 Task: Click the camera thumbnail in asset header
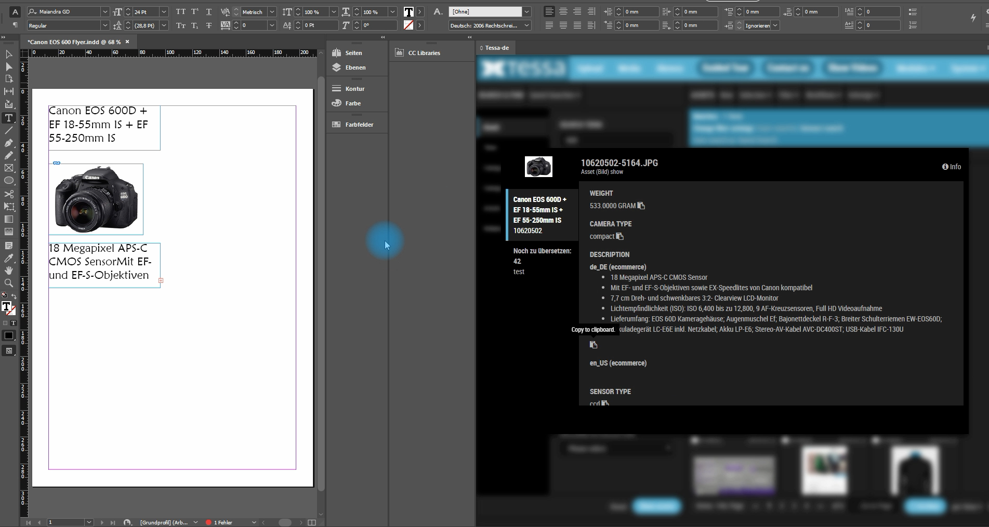(538, 167)
